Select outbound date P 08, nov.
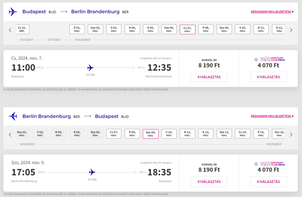The image size is (302, 197). (206, 29)
